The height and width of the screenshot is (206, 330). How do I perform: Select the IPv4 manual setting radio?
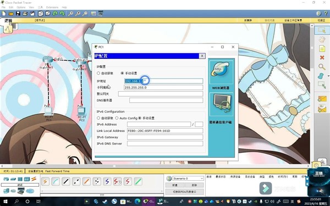click(x=122, y=73)
